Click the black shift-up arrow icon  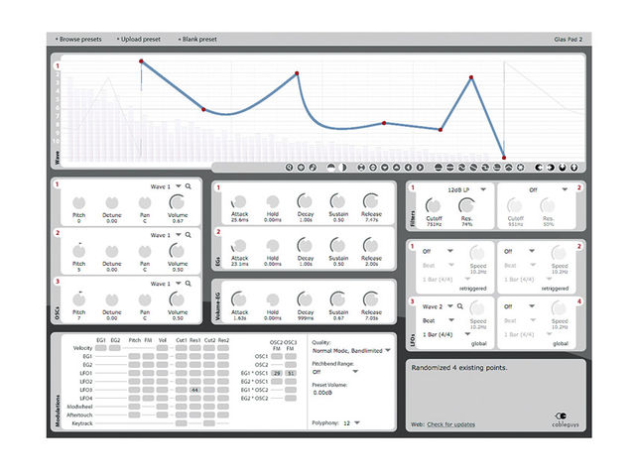click(x=573, y=168)
